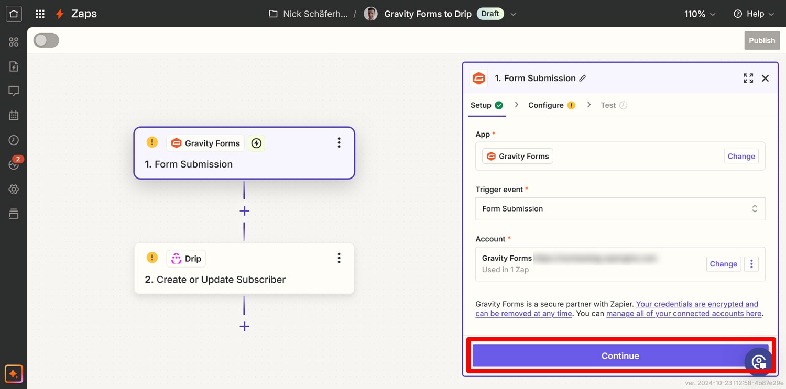Screen dimensions: 786x389
Task: Open the Nick Schäferh... folder breadcrumb
Action: (x=315, y=14)
